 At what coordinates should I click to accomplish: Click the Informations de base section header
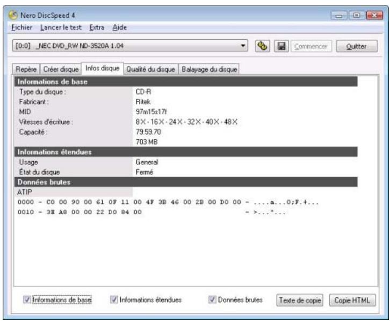[x=186, y=82]
